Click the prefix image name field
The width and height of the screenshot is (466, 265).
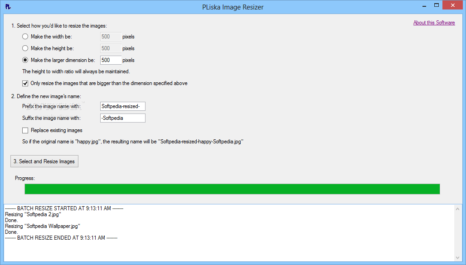coord(123,106)
